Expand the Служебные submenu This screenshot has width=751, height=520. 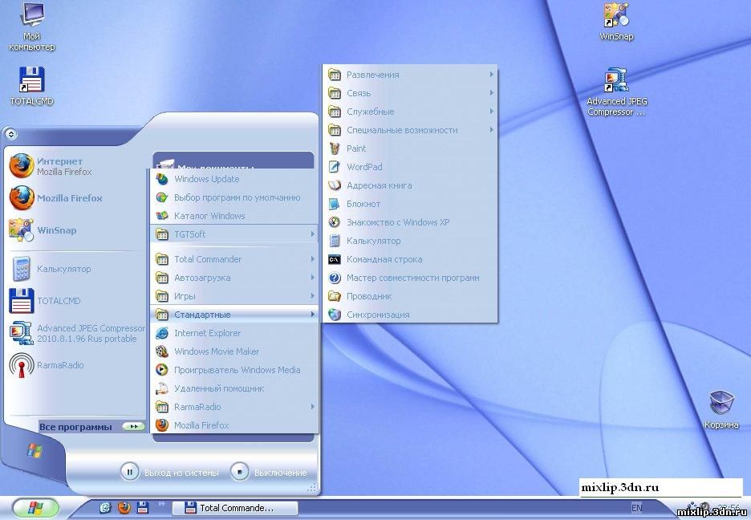pyautogui.click(x=410, y=112)
